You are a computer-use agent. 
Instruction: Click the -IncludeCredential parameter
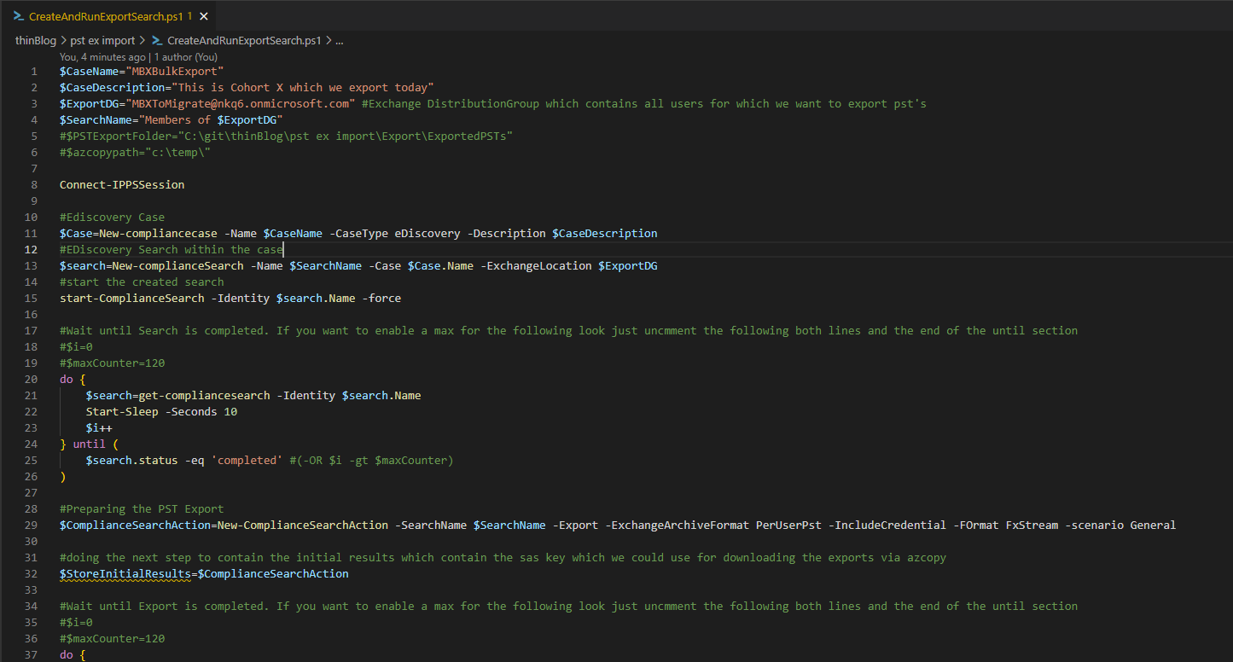887,525
